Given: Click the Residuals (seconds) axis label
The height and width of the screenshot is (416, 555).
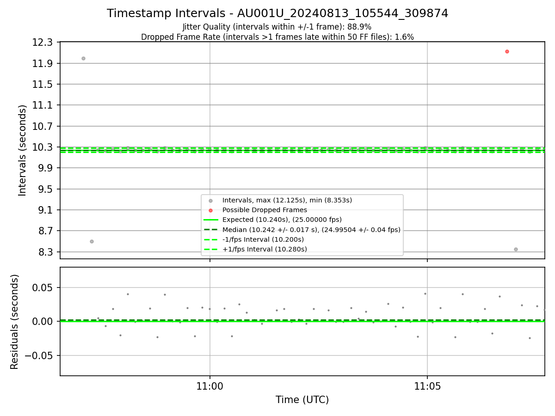Looking at the screenshot, I should [15, 321].
